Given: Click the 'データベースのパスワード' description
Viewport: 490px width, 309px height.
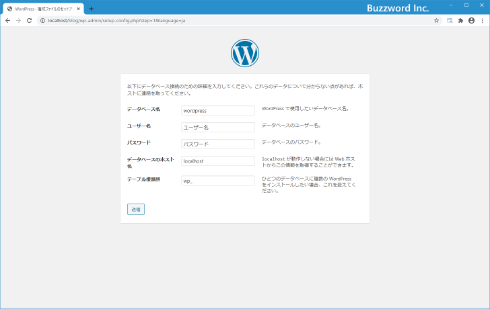Looking at the screenshot, I should pos(291,142).
